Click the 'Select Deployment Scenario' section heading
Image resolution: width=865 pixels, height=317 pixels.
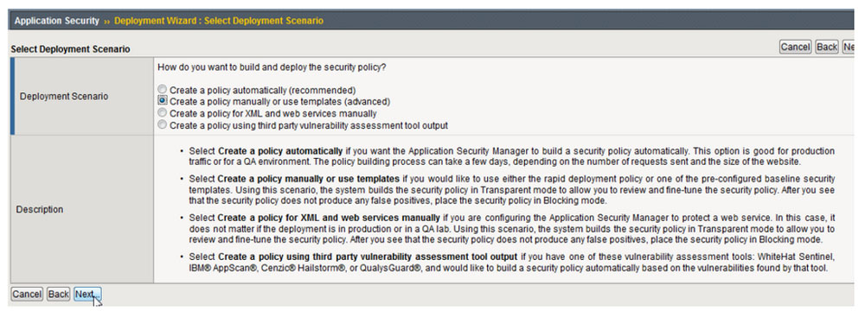click(x=71, y=49)
